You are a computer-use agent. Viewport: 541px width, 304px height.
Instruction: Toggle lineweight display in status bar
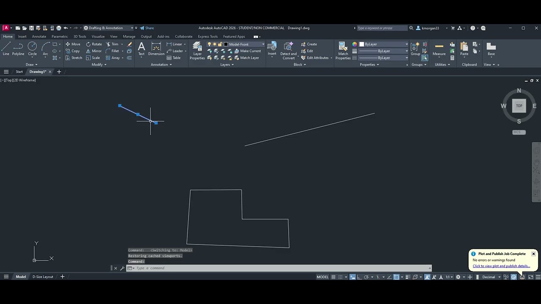point(408,277)
